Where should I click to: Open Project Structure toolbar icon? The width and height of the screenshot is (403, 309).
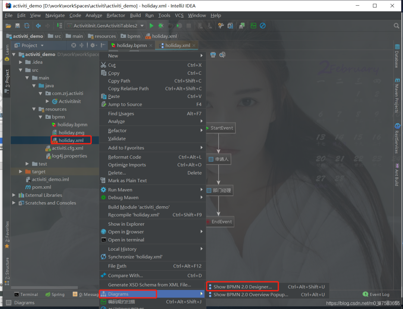click(x=230, y=26)
